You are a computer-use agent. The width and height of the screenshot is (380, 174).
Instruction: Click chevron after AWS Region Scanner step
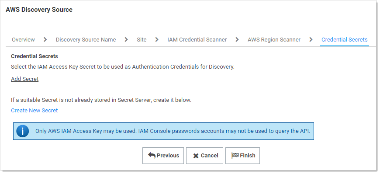(311, 39)
